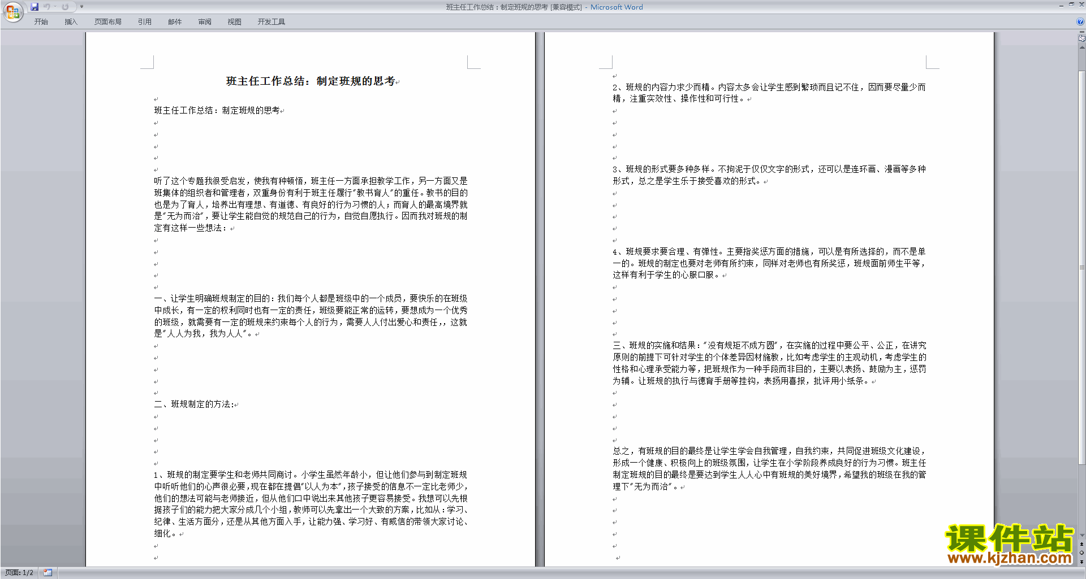Click paragraph starting 3、班规的形式要多种多样
Image resolution: width=1086 pixels, height=579 pixels.
pyautogui.click(x=769, y=175)
